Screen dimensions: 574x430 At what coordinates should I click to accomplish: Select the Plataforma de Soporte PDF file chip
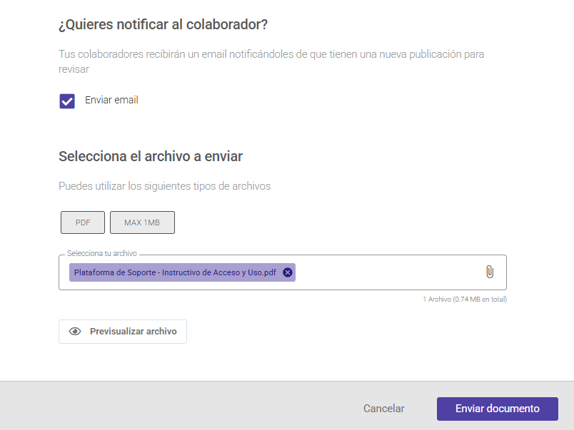(x=182, y=272)
